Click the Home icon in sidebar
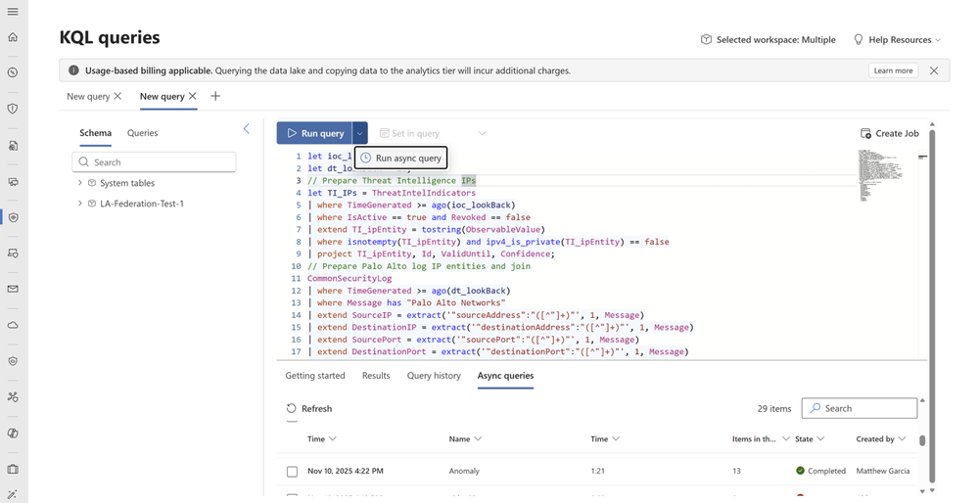The image size is (978, 503). click(13, 37)
